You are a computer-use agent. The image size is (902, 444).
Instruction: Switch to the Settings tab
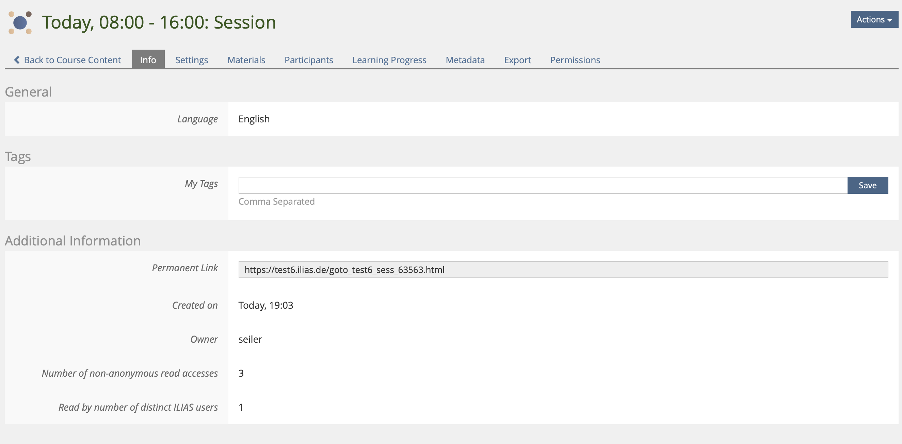(x=192, y=60)
